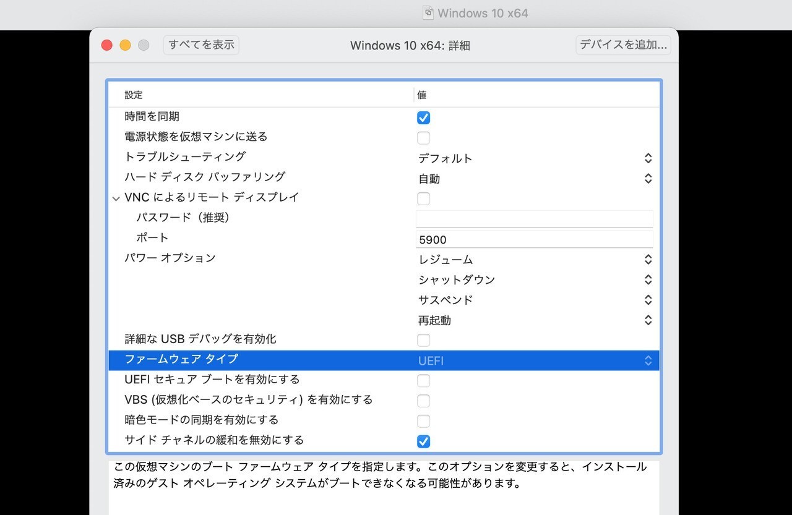Click the 暗色モードの同期を有効にする label
Screen dimensions: 792x515
coord(202,420)
